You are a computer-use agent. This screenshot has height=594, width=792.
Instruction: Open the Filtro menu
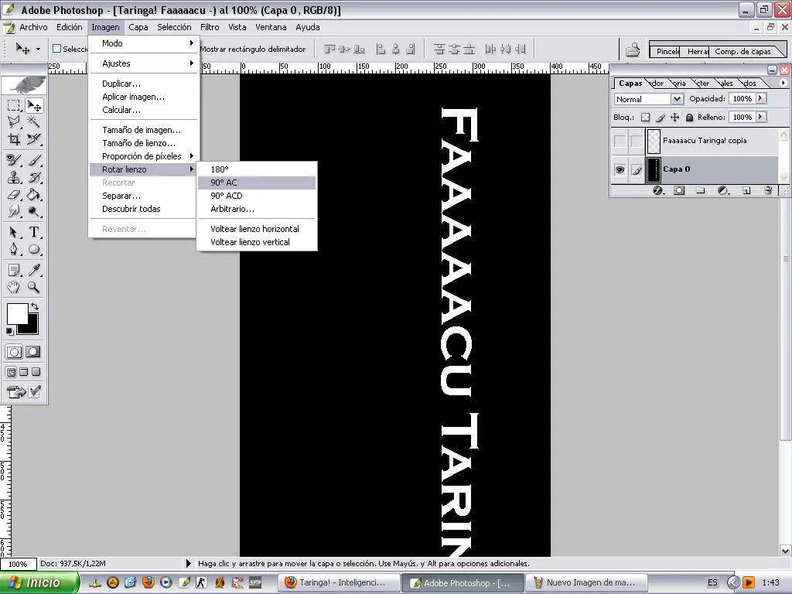click(210, 27)
